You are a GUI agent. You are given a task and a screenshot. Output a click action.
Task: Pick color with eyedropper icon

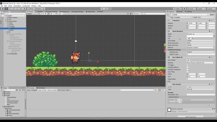click(214, 36)
